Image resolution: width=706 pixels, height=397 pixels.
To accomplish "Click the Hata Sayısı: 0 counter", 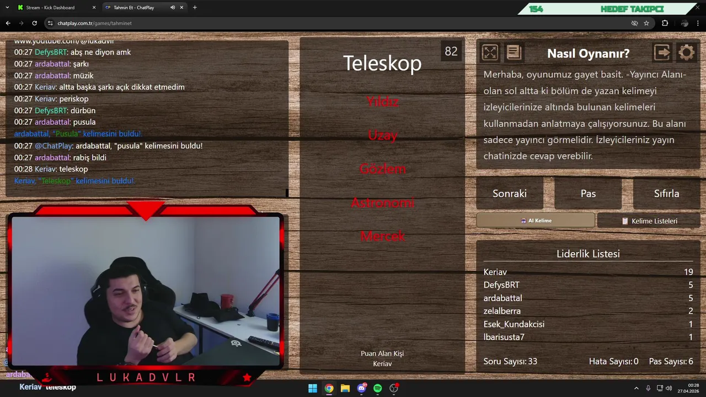I will click(614, 362).
